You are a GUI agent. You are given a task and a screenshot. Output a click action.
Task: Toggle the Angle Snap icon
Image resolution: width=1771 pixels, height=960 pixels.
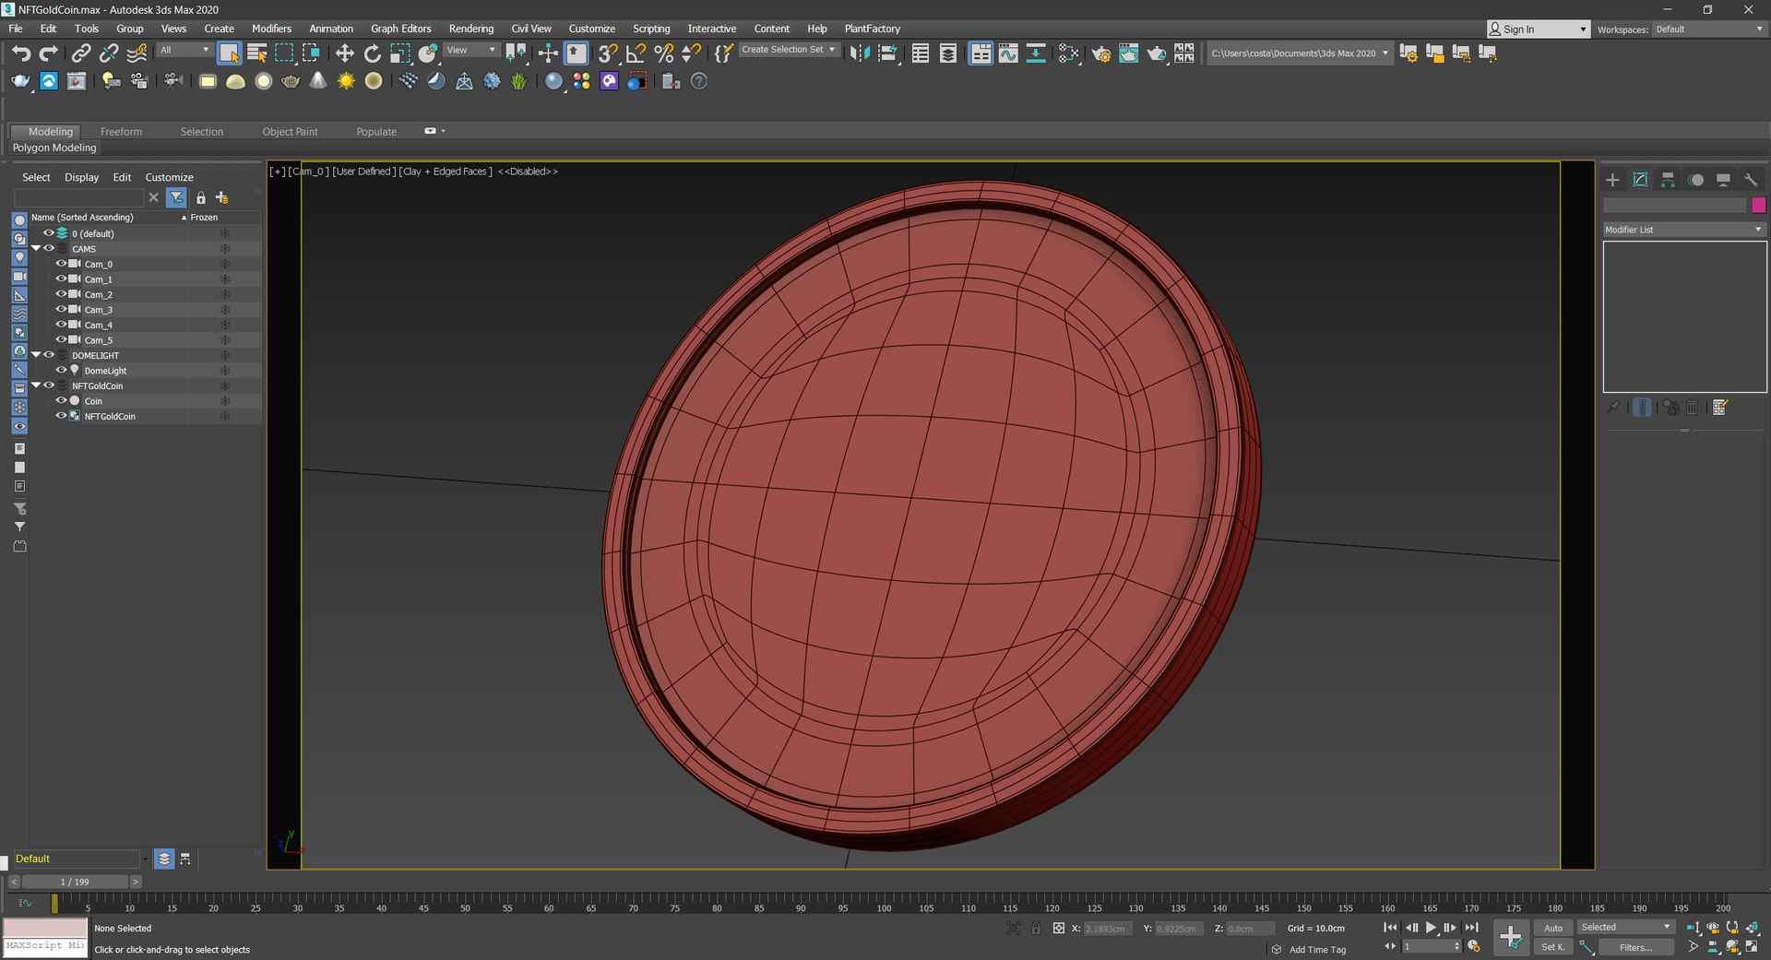[x=636, y=53]
